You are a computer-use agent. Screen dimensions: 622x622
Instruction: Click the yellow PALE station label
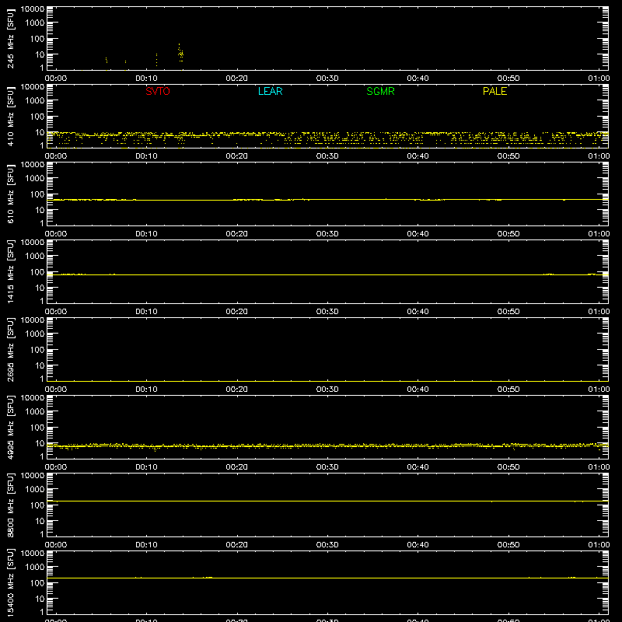click(x=494, y=91)
